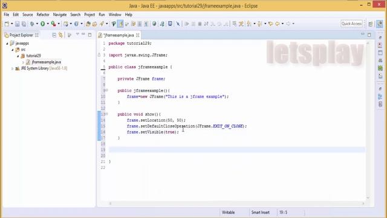Open the Next Annotation dropdown arrow
The width and height of the screenshot is (387, 218).
[255, 24]
